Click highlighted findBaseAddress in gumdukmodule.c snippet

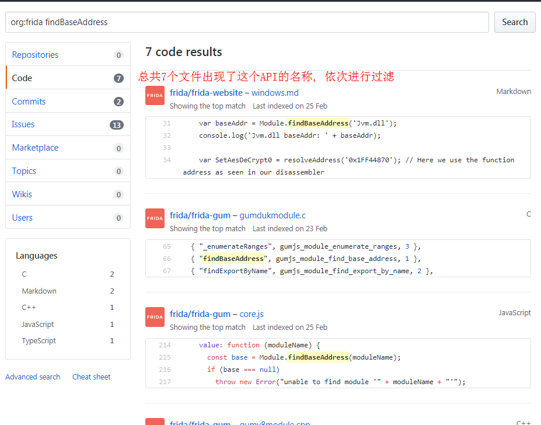pos(233,259)
